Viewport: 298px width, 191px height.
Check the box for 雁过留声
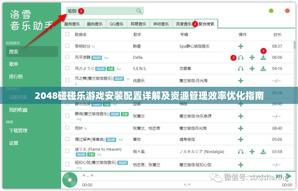(x=67, y=139)
